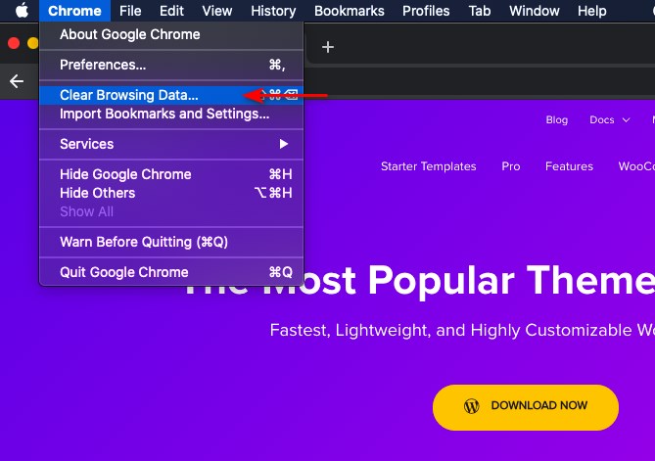This screenshot has width=655, height=461.
Task: Select About Google Chrome
Action: [x=171, y=34]
